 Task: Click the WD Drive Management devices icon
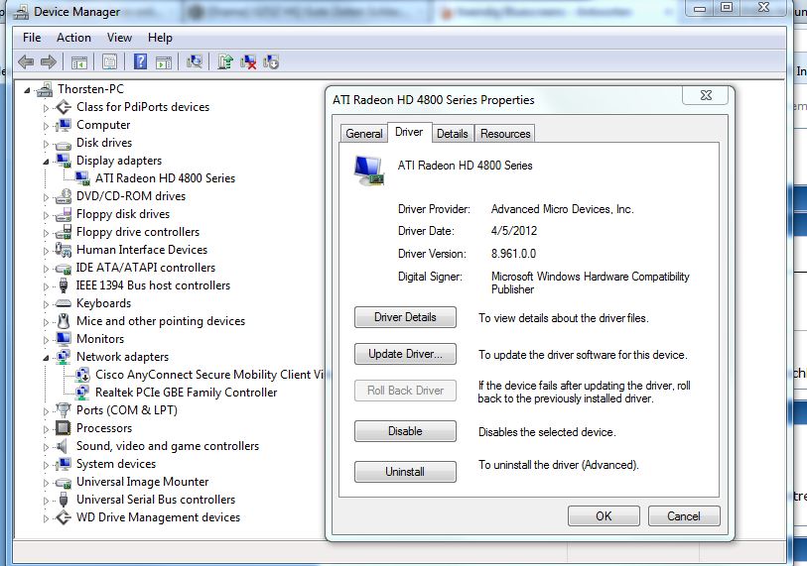pyautogui.click(x=64, y=517)
